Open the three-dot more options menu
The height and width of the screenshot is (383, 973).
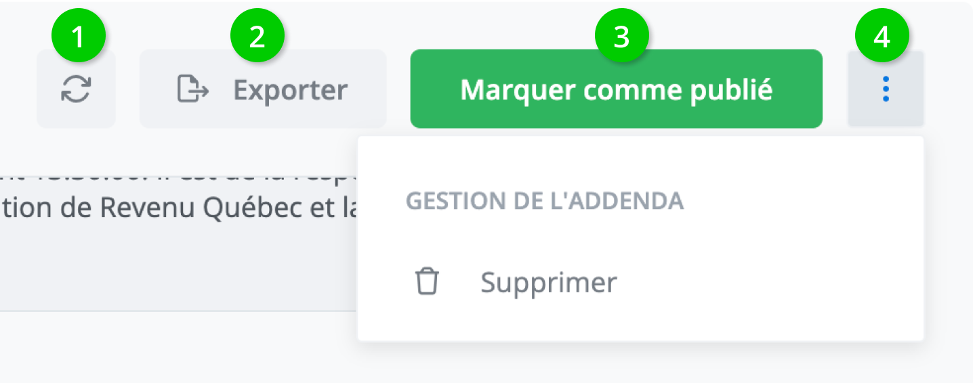click(x=886, y=89)
